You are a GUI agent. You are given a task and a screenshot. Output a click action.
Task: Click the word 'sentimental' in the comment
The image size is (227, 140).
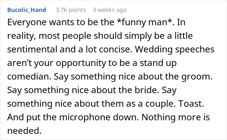[x=32, y=49]
